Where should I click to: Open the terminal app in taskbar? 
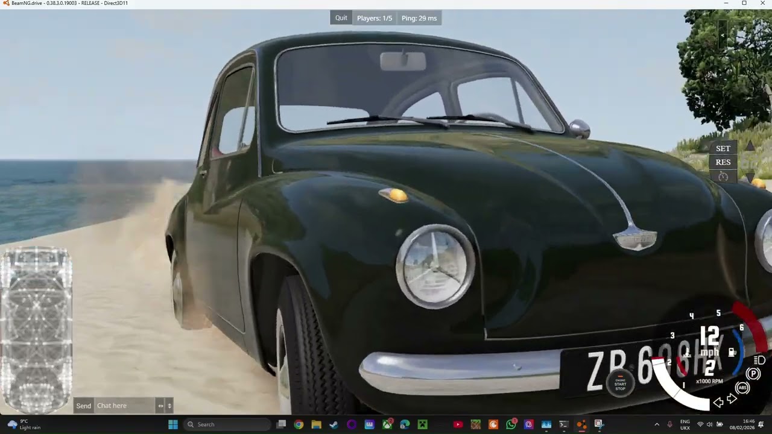click(x=564, y=424)
